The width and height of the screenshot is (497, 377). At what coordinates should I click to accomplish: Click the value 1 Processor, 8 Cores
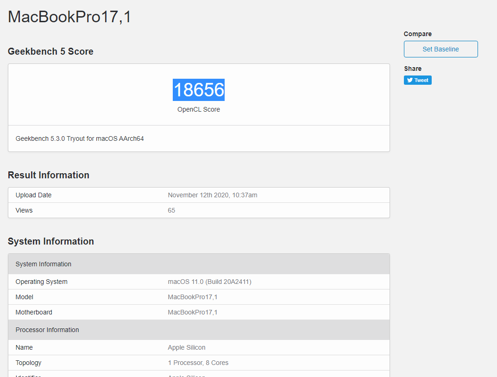click(x=198, y=363)
